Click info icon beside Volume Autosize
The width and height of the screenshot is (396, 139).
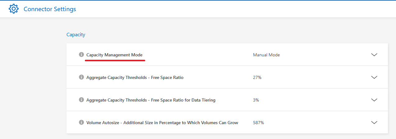pos(81,122)
